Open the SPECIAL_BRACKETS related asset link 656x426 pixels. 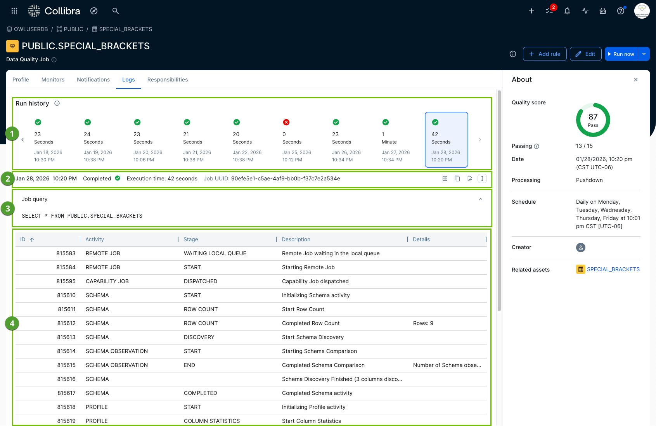(613, 269)
